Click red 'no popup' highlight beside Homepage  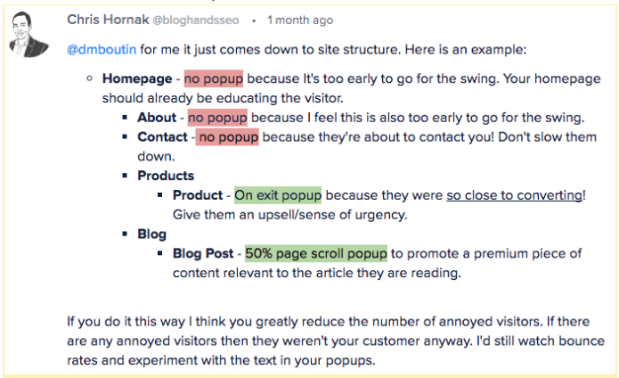(x=214, y=78)
